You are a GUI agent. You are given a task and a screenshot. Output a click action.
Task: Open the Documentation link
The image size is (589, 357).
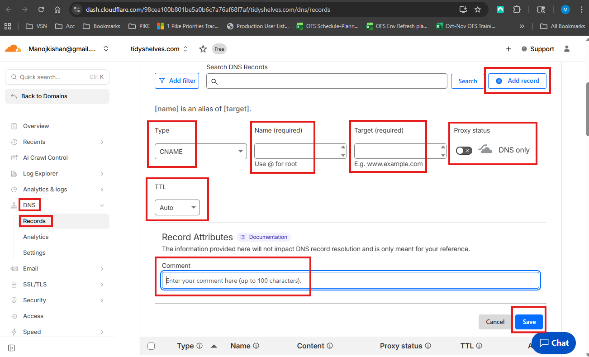[x=264, y=237]
